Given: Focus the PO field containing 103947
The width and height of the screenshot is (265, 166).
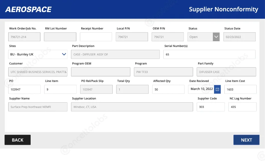Looking at the screenshot, I should coord(24,89).
